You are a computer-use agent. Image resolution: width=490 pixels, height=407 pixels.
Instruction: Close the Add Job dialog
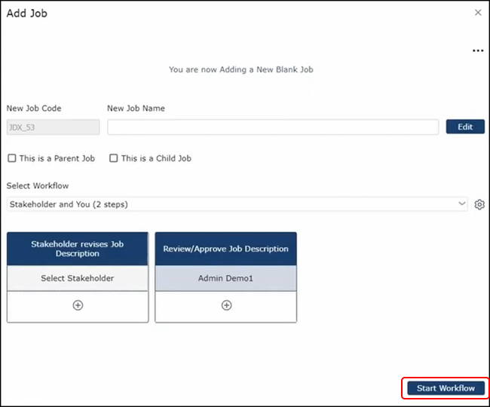[478, 13]
